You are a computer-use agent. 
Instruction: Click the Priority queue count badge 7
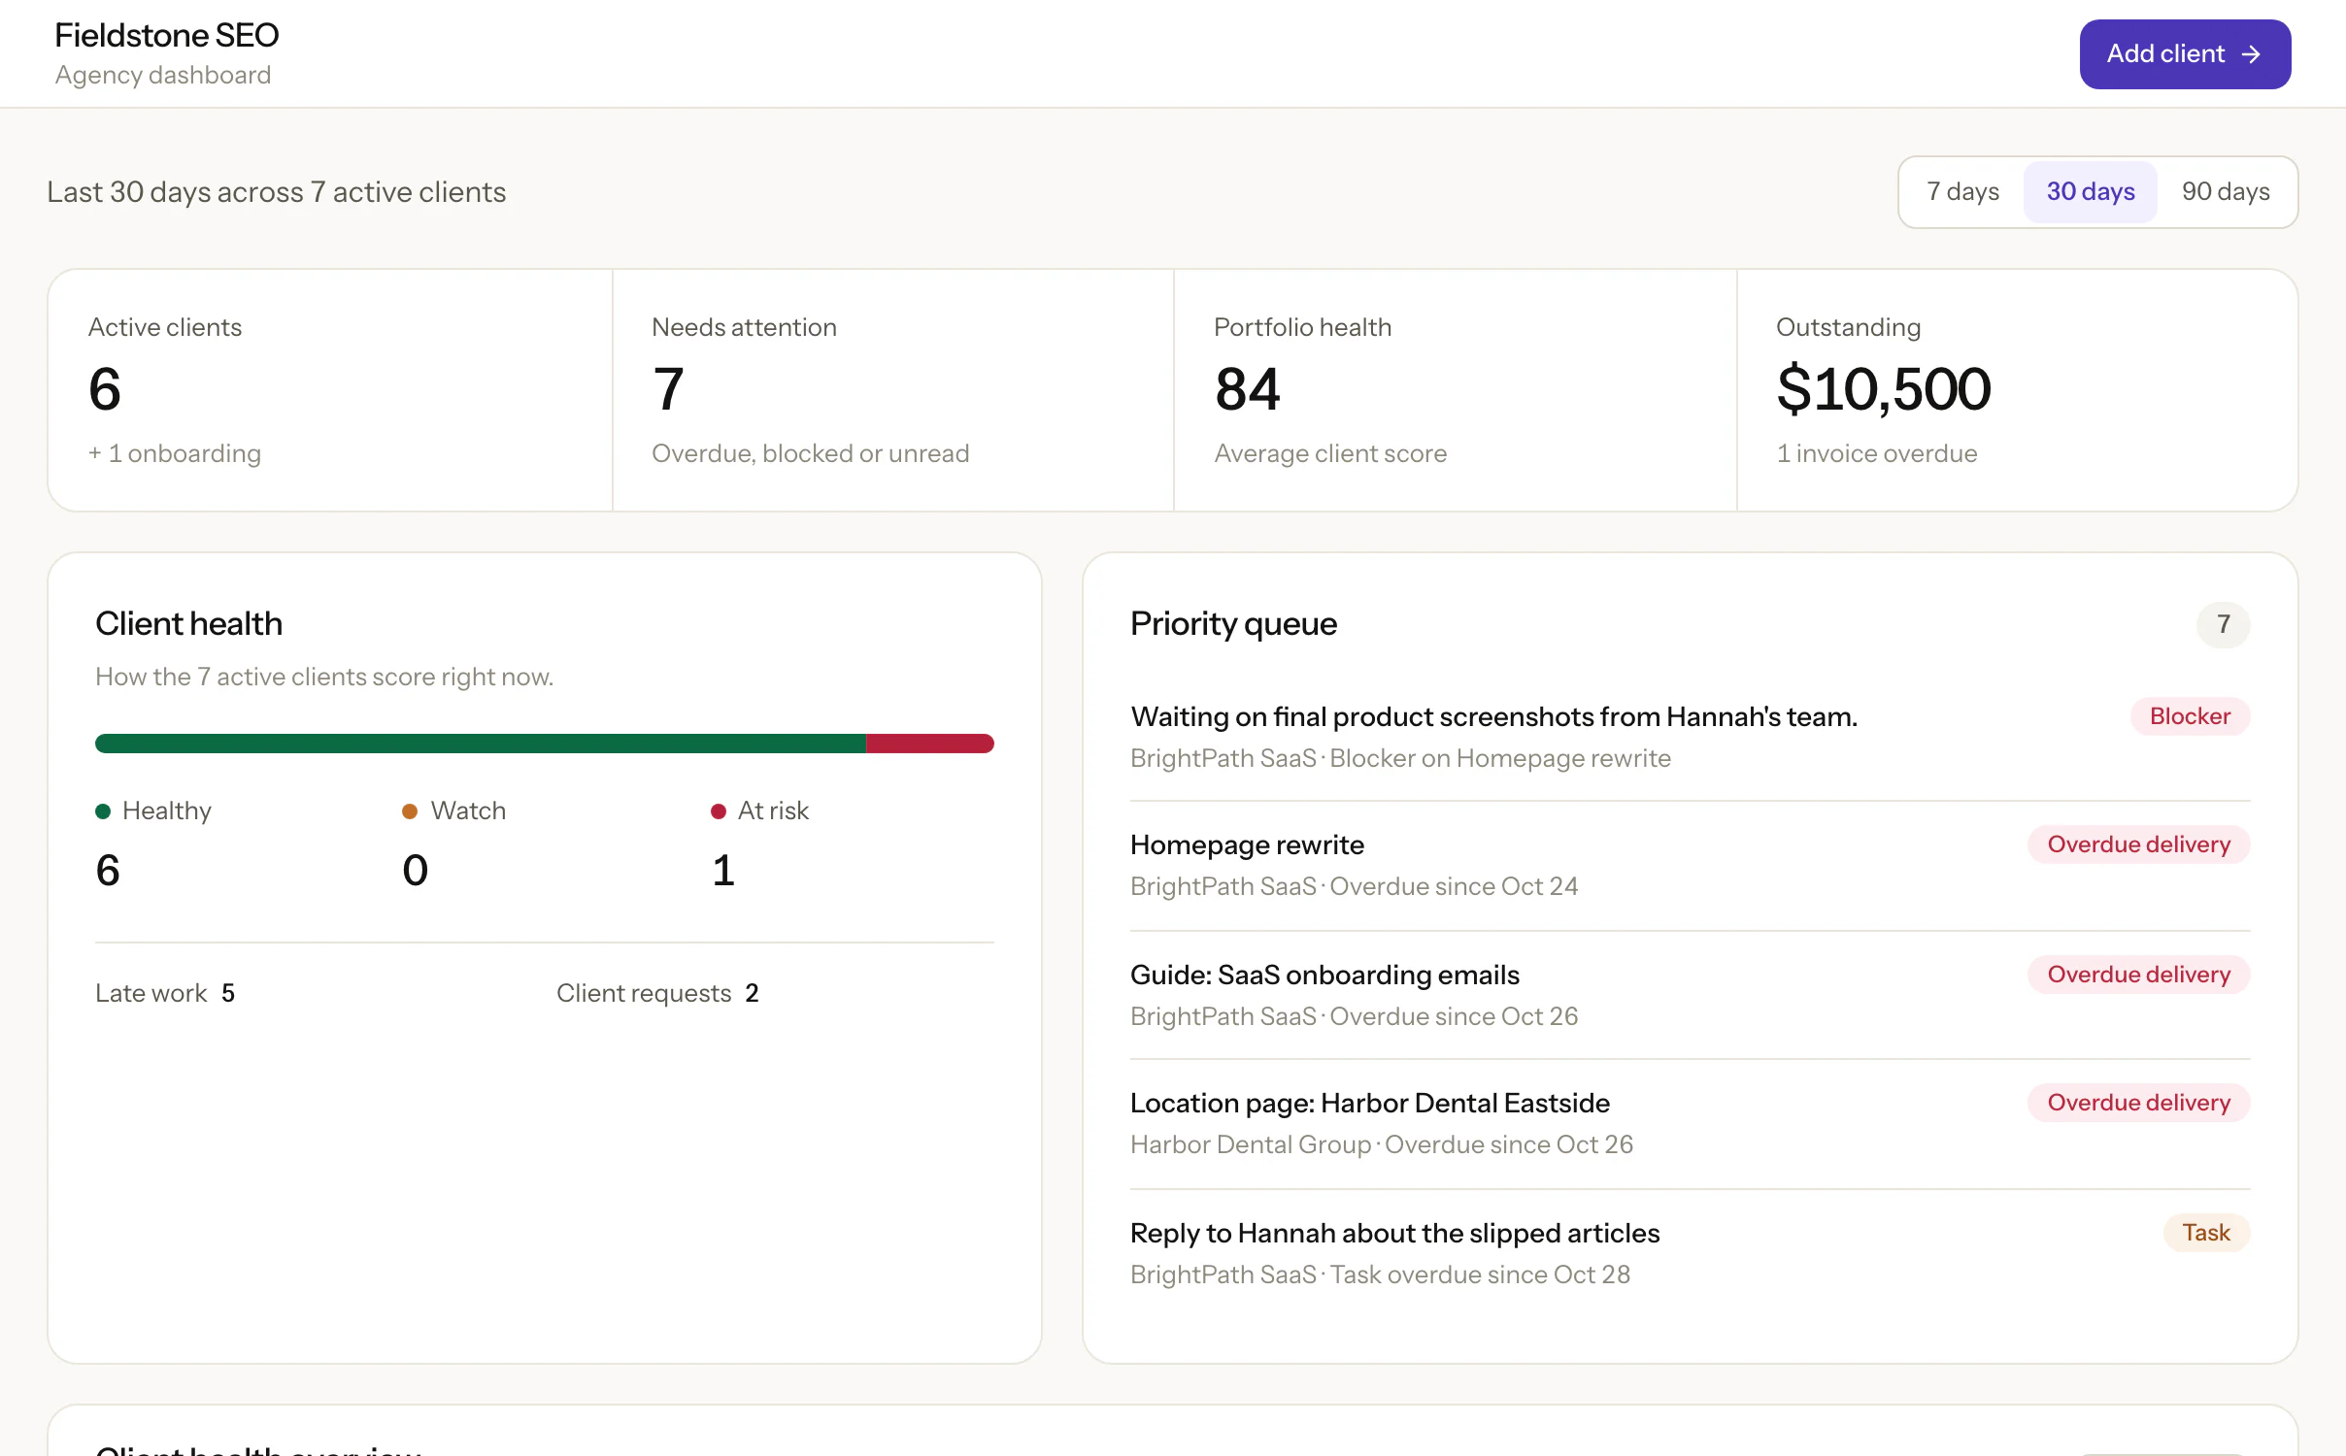2224,624
